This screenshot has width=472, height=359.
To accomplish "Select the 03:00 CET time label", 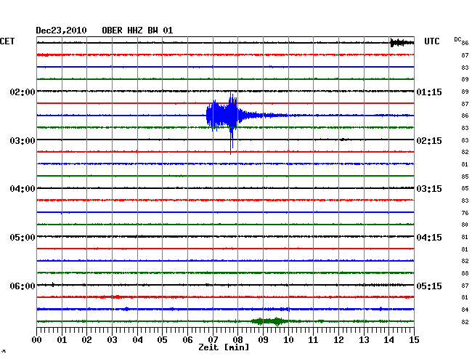I will tap(23, 141).
